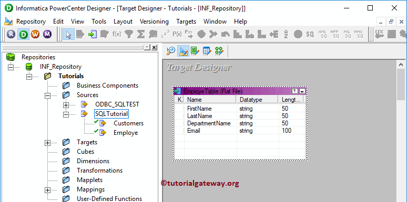This screenshot has width=407, height=202.
Task: Click the XML SQ toolbar icon
Action: pos(323,34)
